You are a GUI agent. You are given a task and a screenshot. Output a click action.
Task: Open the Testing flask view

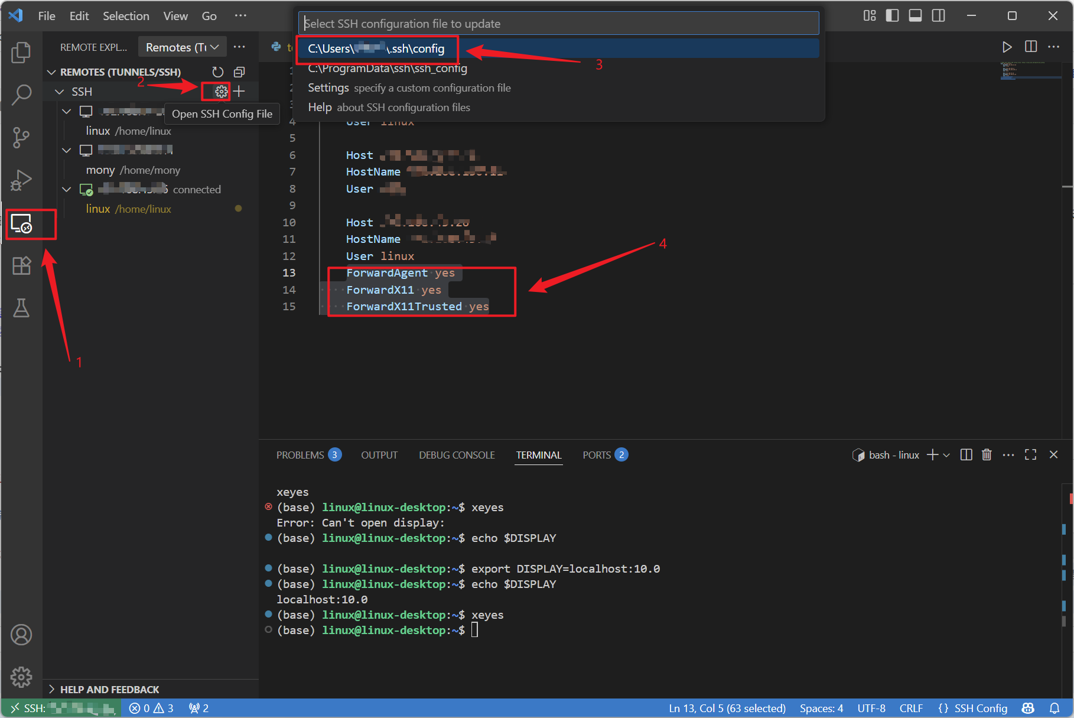coord(21,308)
